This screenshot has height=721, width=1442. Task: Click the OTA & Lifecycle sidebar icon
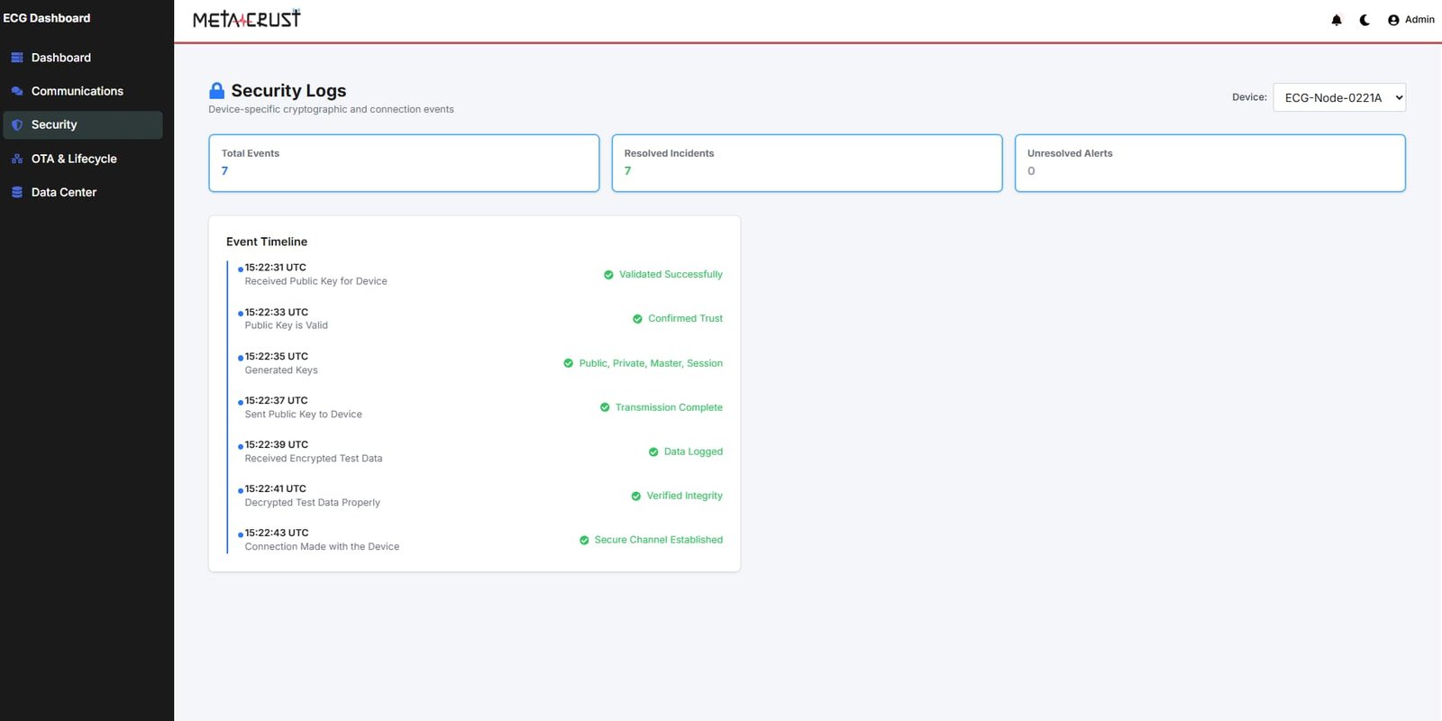[x=17, y=159]
